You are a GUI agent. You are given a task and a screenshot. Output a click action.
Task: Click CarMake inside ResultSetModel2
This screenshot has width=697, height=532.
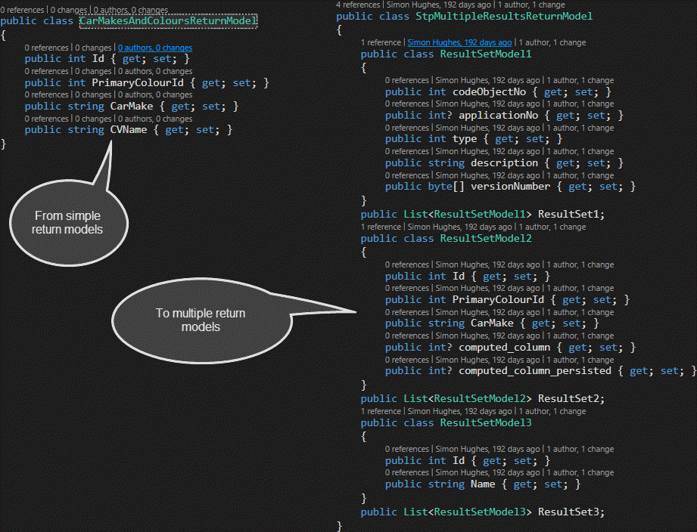tap(492, 323)
